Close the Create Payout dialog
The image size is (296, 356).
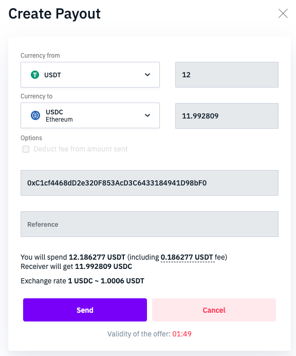[x=283, y=13]
